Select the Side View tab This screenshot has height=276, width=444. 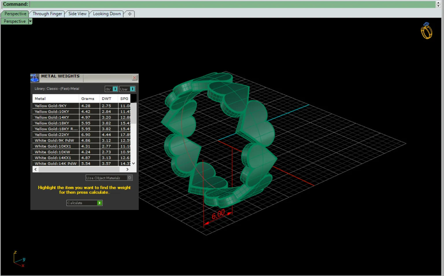pyautogui.click(x=77, y=14)
